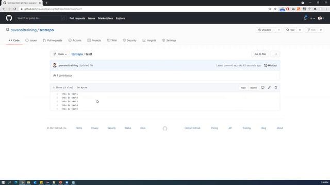The width and height of the screenshot is (330, 185).
Task: Open the Unwatch dropdown button
Action: (x=266, y=30)
